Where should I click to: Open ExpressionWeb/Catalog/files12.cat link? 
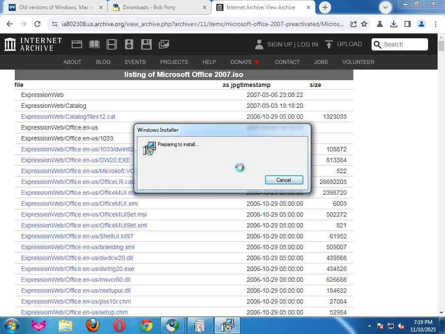[x=68, y=117]
